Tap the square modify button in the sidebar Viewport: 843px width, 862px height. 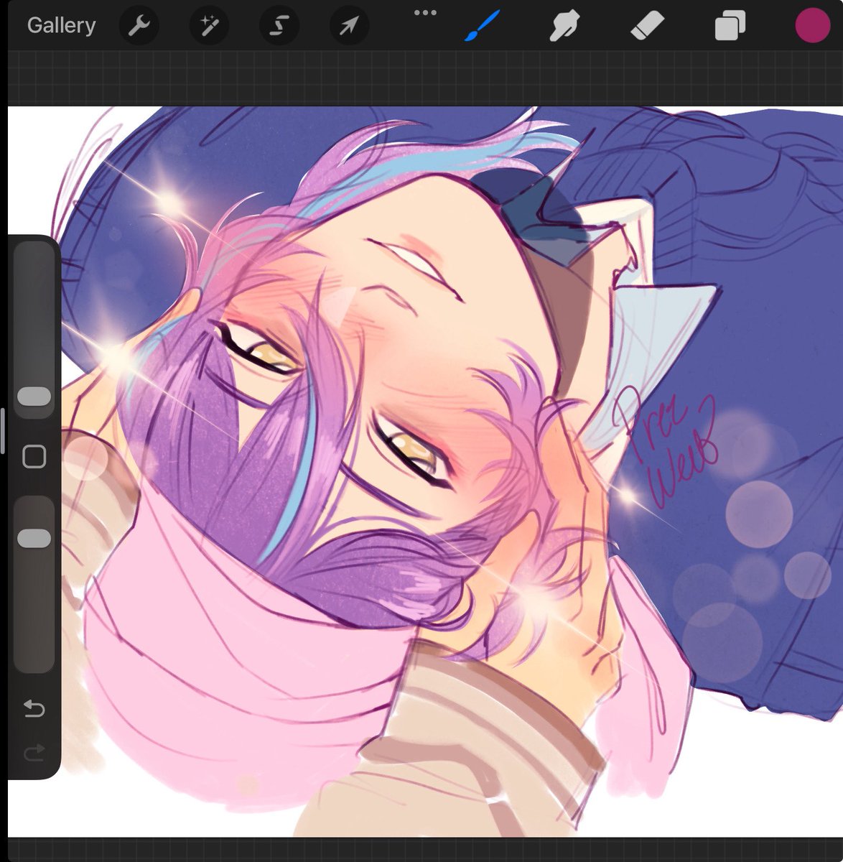pyautogui.click(x=34, y=456)
